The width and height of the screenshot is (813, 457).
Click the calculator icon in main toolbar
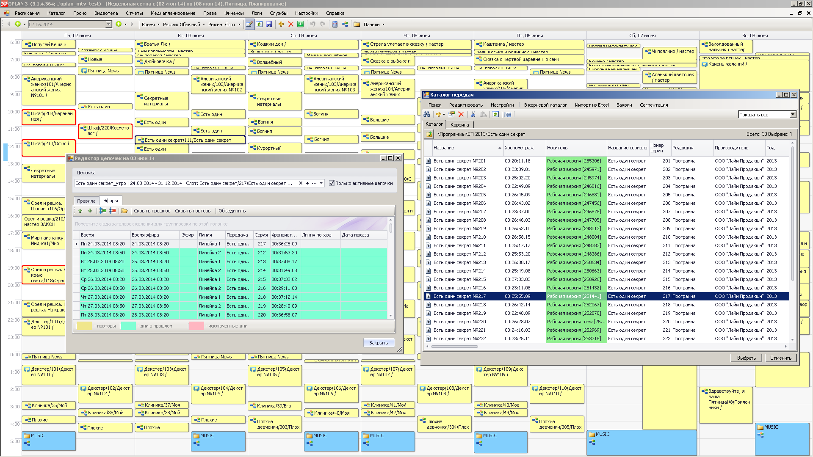coord(335,25)
